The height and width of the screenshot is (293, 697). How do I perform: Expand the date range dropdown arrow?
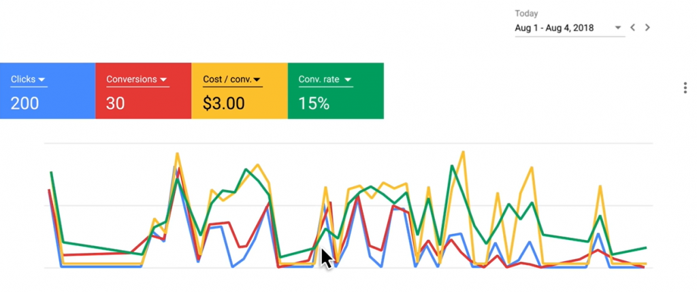(618, 28)
